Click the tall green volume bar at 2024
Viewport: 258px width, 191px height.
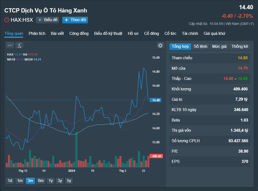tap(77, 150)
